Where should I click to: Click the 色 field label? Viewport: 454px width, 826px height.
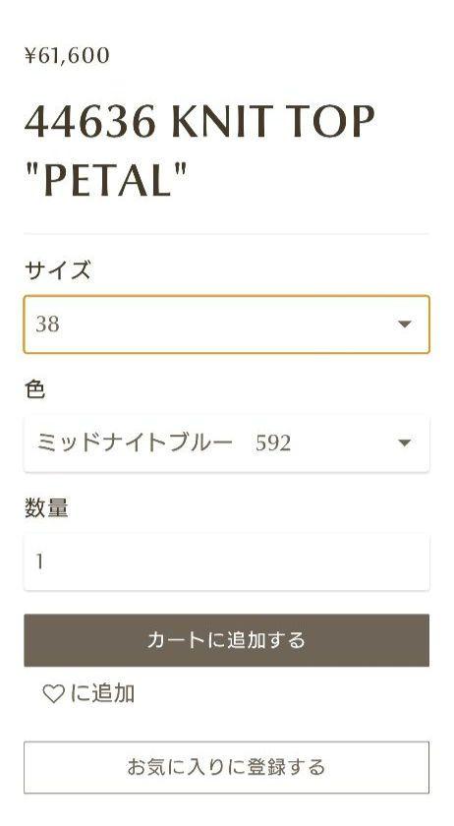[34, 389]
